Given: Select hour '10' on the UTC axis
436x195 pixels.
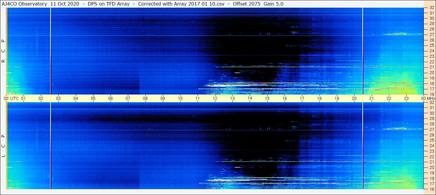Looking at the screenshot, I should [180, 98].
